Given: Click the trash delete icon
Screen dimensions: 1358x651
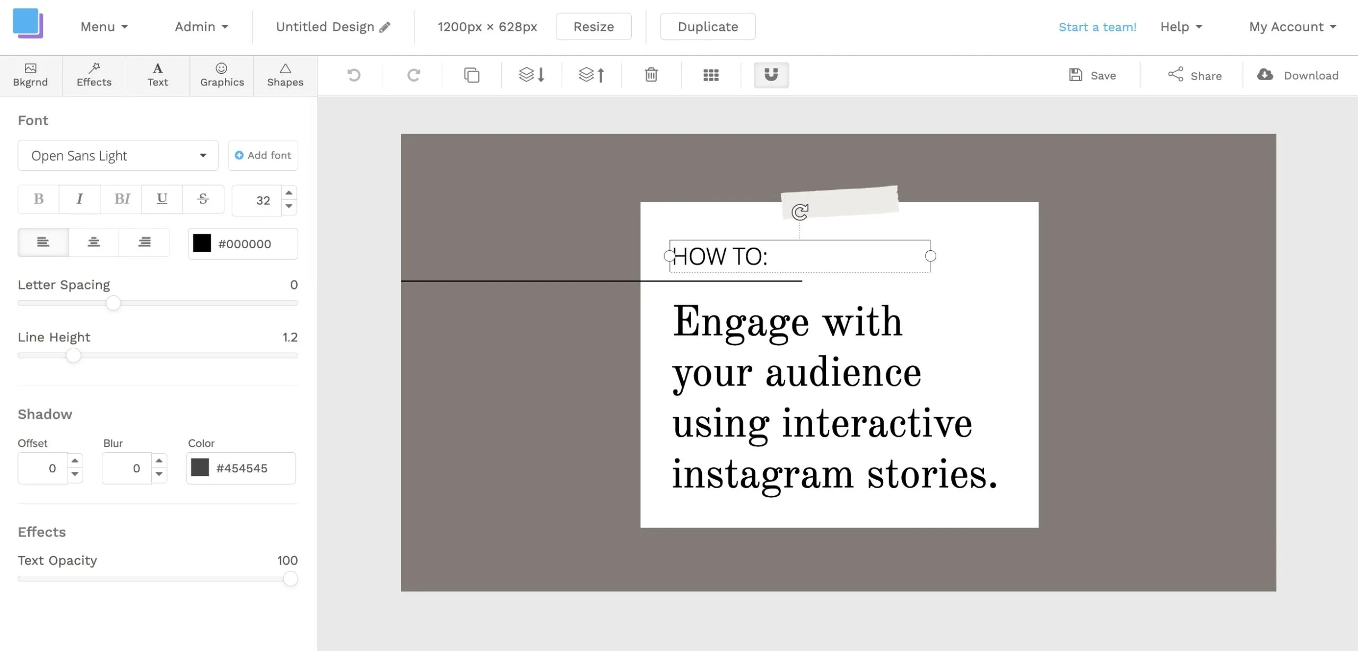Looking at the screenshot, I should (x=651, y=75).
